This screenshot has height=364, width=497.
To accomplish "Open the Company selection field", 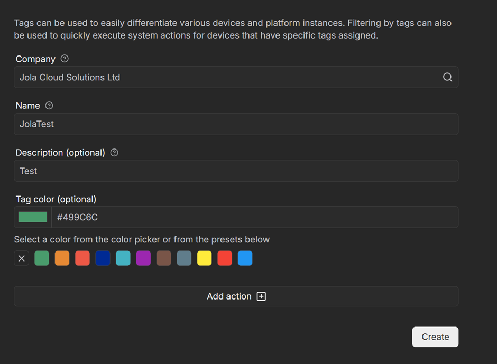I will pos(227,77).
